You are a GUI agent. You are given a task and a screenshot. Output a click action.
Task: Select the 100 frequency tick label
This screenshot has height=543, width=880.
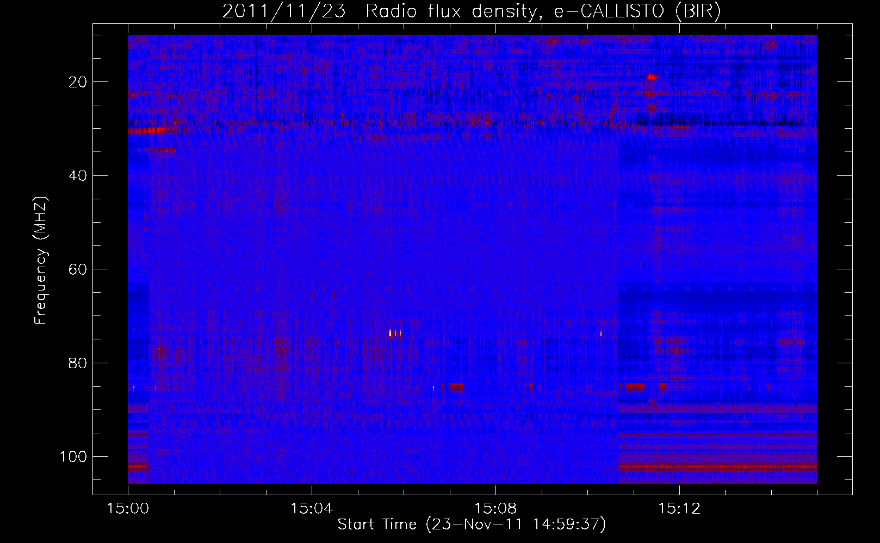73,457
